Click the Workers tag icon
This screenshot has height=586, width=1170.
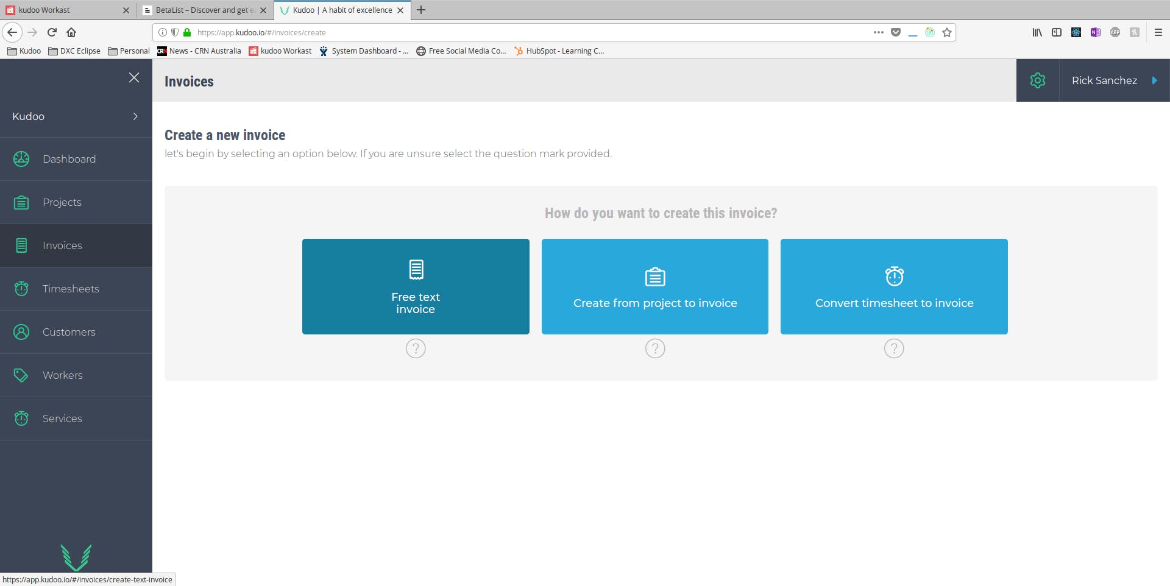[x=21, y=375]
